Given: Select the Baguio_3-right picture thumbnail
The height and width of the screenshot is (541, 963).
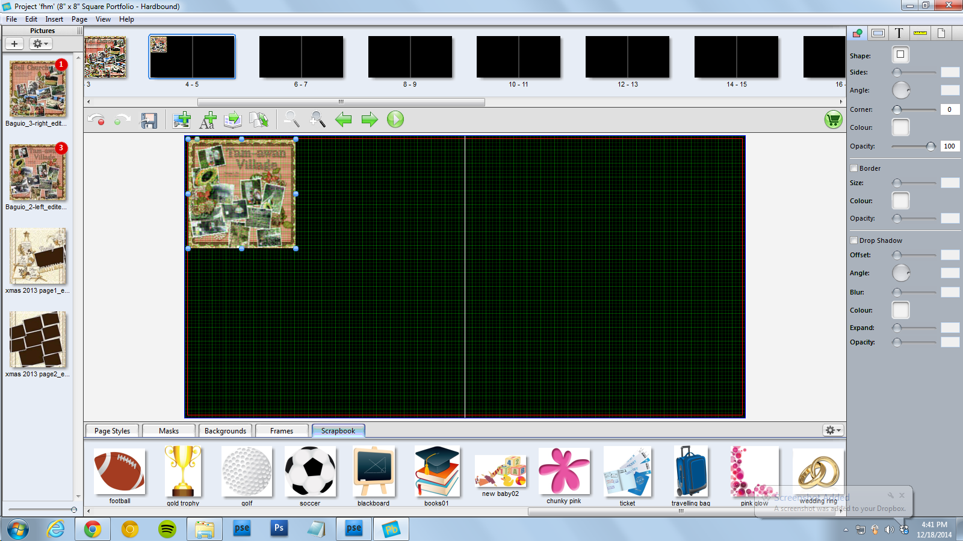Looking at the screenshot, I should [x=37, y=89].
